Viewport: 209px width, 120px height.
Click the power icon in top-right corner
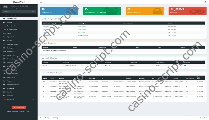(x=205, y=2)
